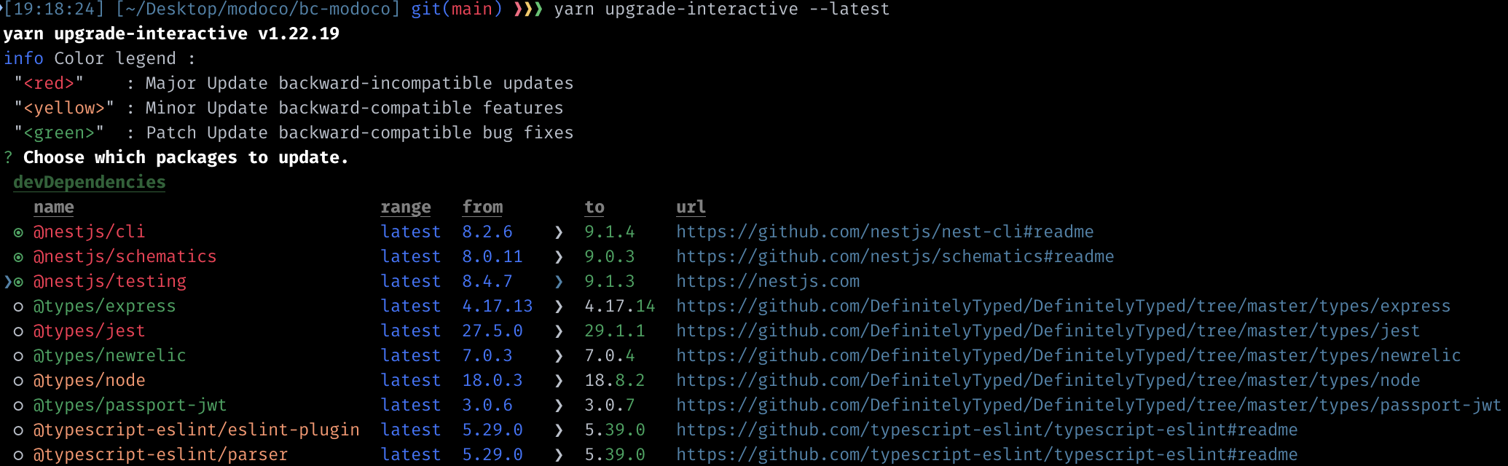This screenshot has width=1508, height=466.
Task: Click the @types/node package name
Action: (89, 380)
